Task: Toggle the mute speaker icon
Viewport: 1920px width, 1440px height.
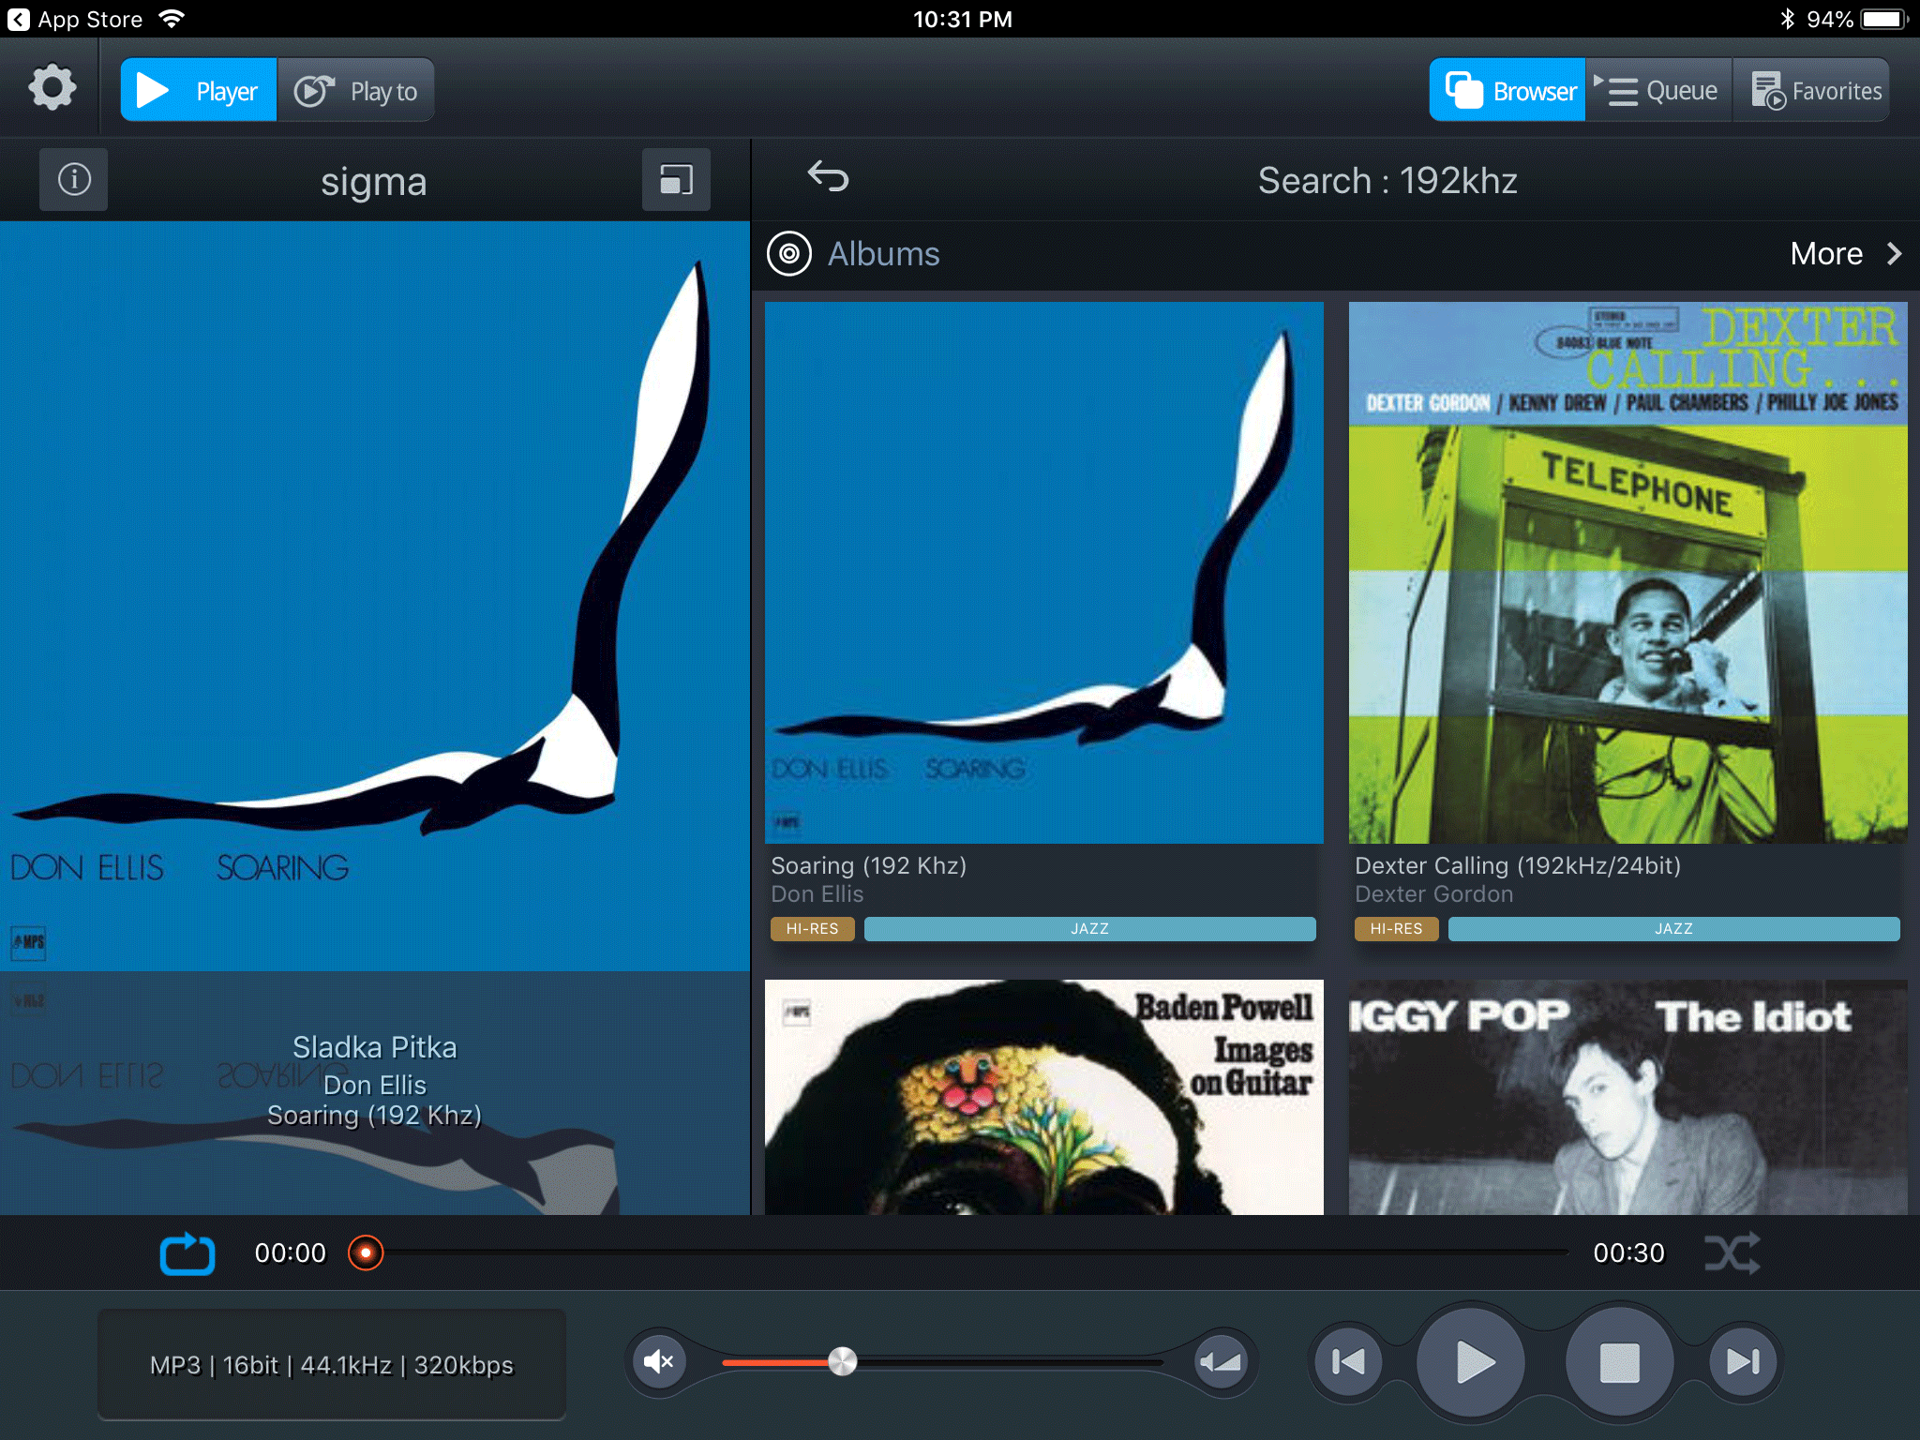Action: coord(659,1361)
